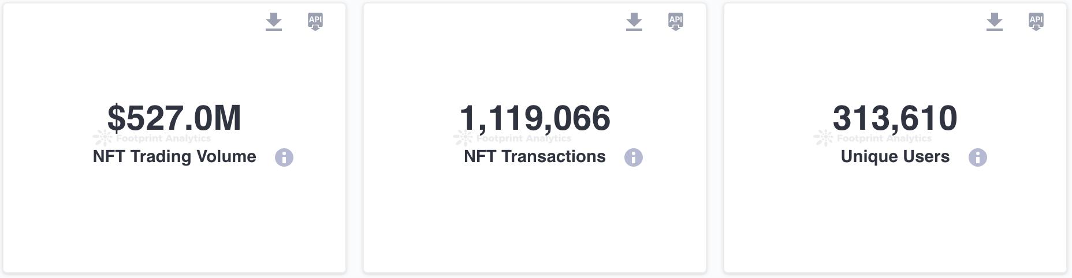Show info for NFT Transactions
1072x278 pixels.
click(634, 157)
